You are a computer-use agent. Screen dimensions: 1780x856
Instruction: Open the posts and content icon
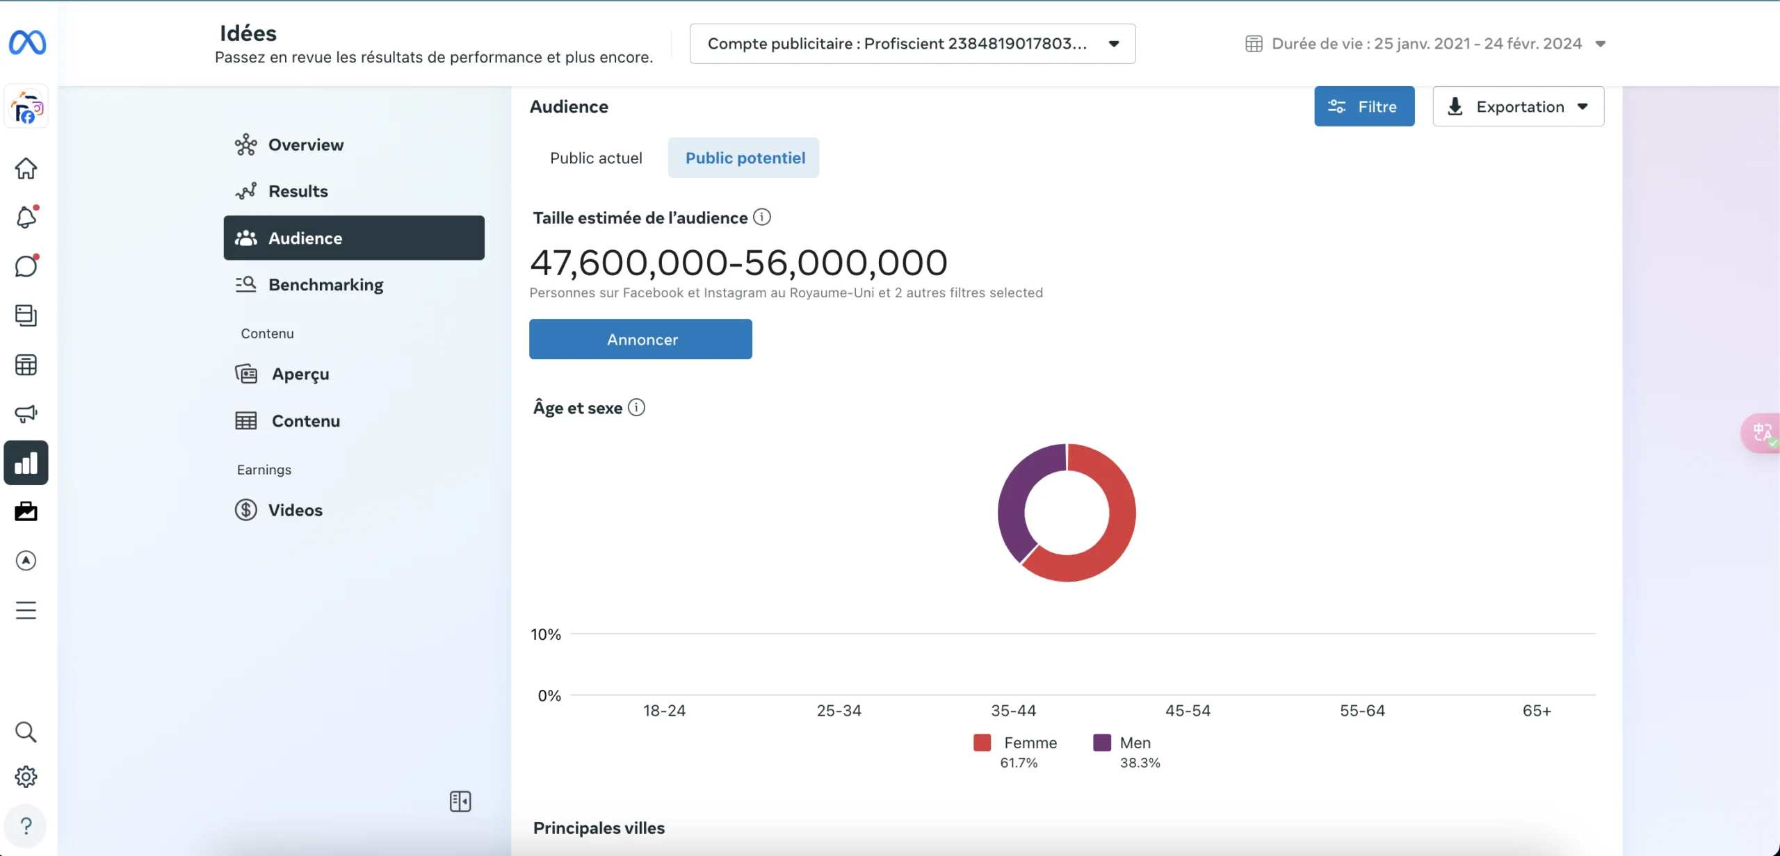[x=26, y=315]
